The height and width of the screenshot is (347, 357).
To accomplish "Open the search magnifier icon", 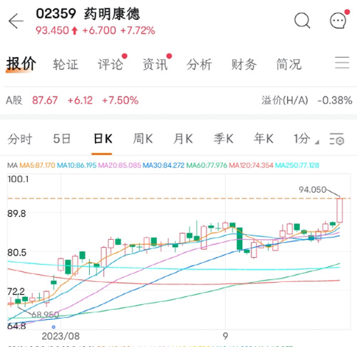I will pyautogui.click(x=302, y=21).
